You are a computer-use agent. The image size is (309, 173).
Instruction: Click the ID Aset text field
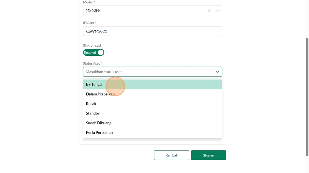pos(152,31)
